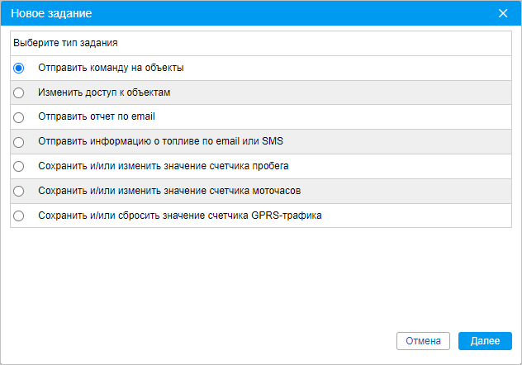522x365 pixels.
Task: Click the 'Отправить отчет по email' label text
Action: point(97,116)
